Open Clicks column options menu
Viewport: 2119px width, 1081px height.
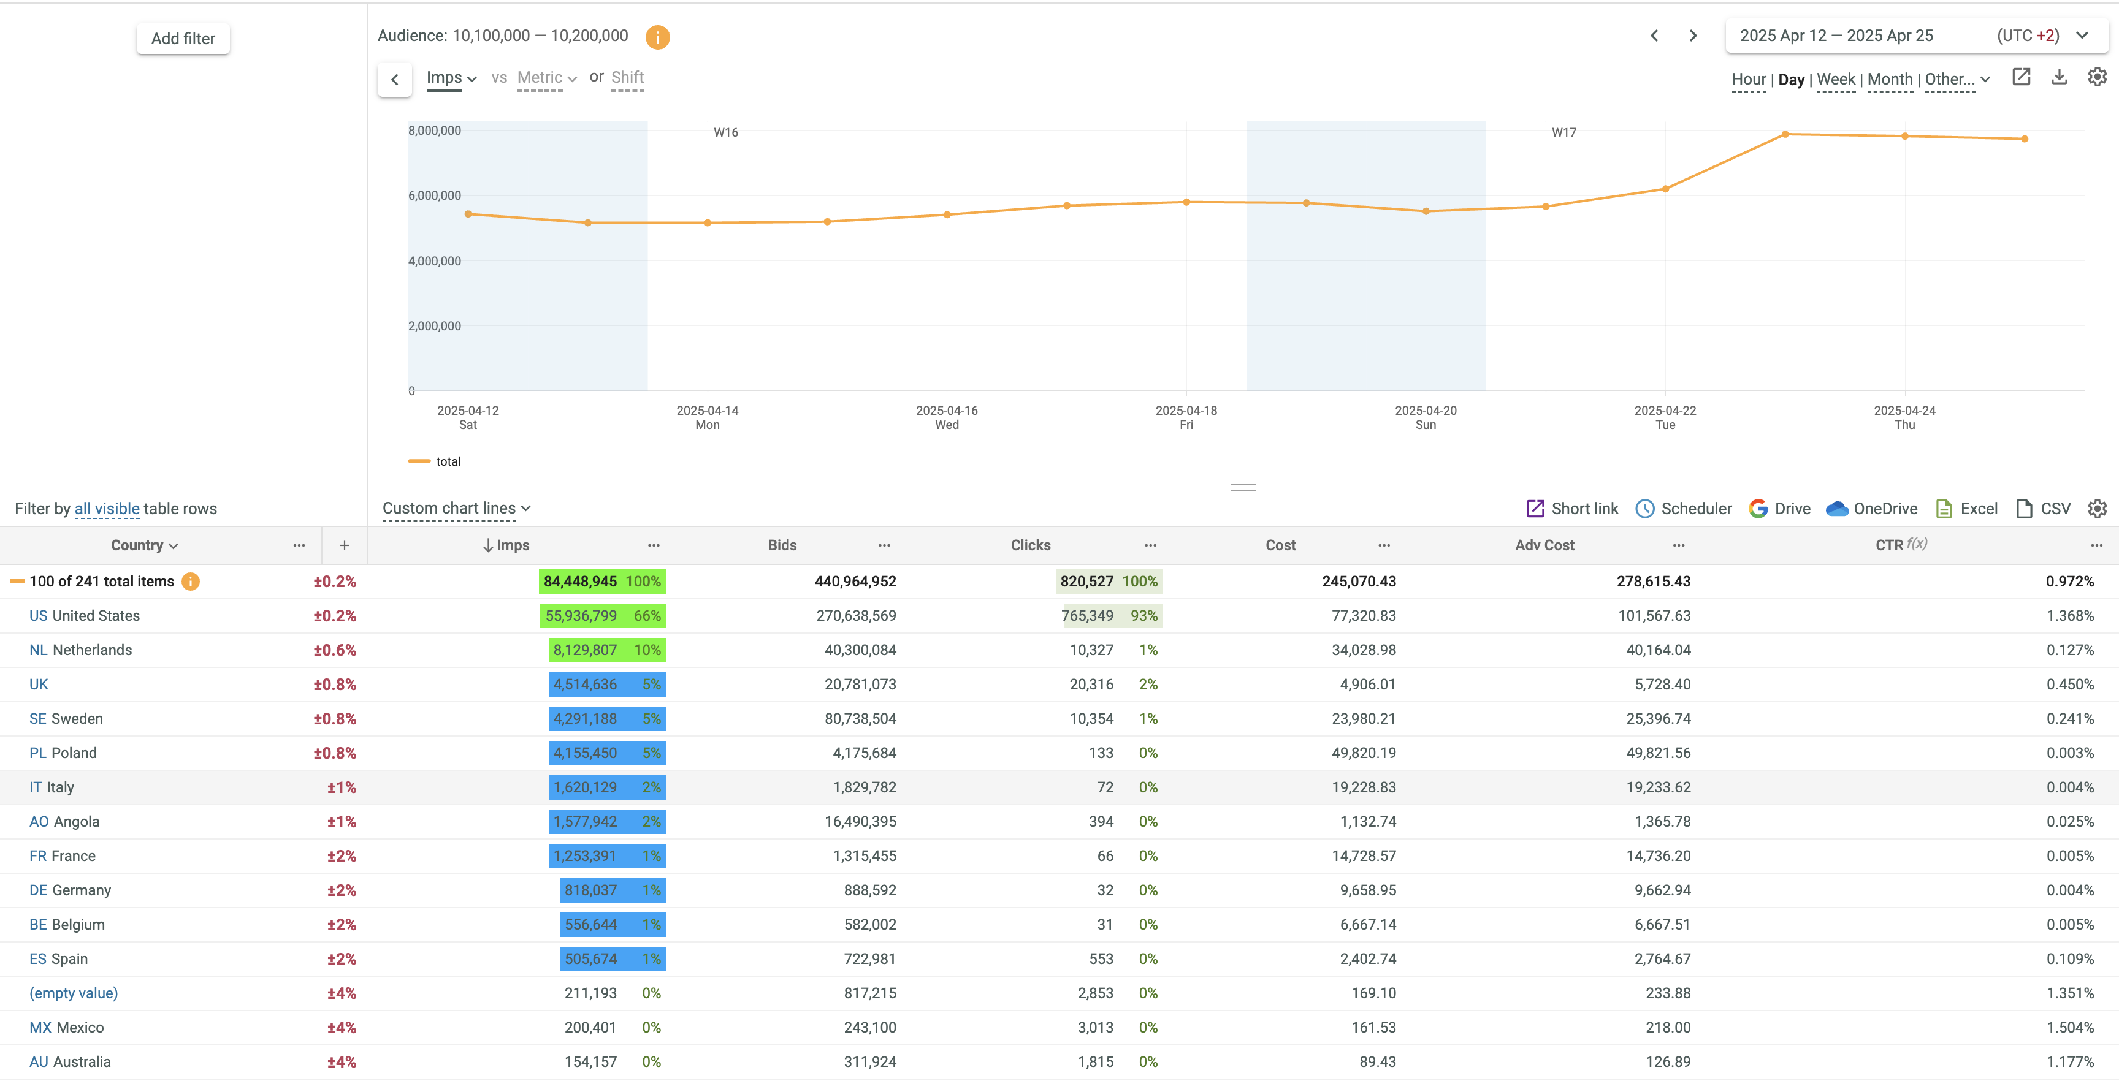pos(1150,546)
